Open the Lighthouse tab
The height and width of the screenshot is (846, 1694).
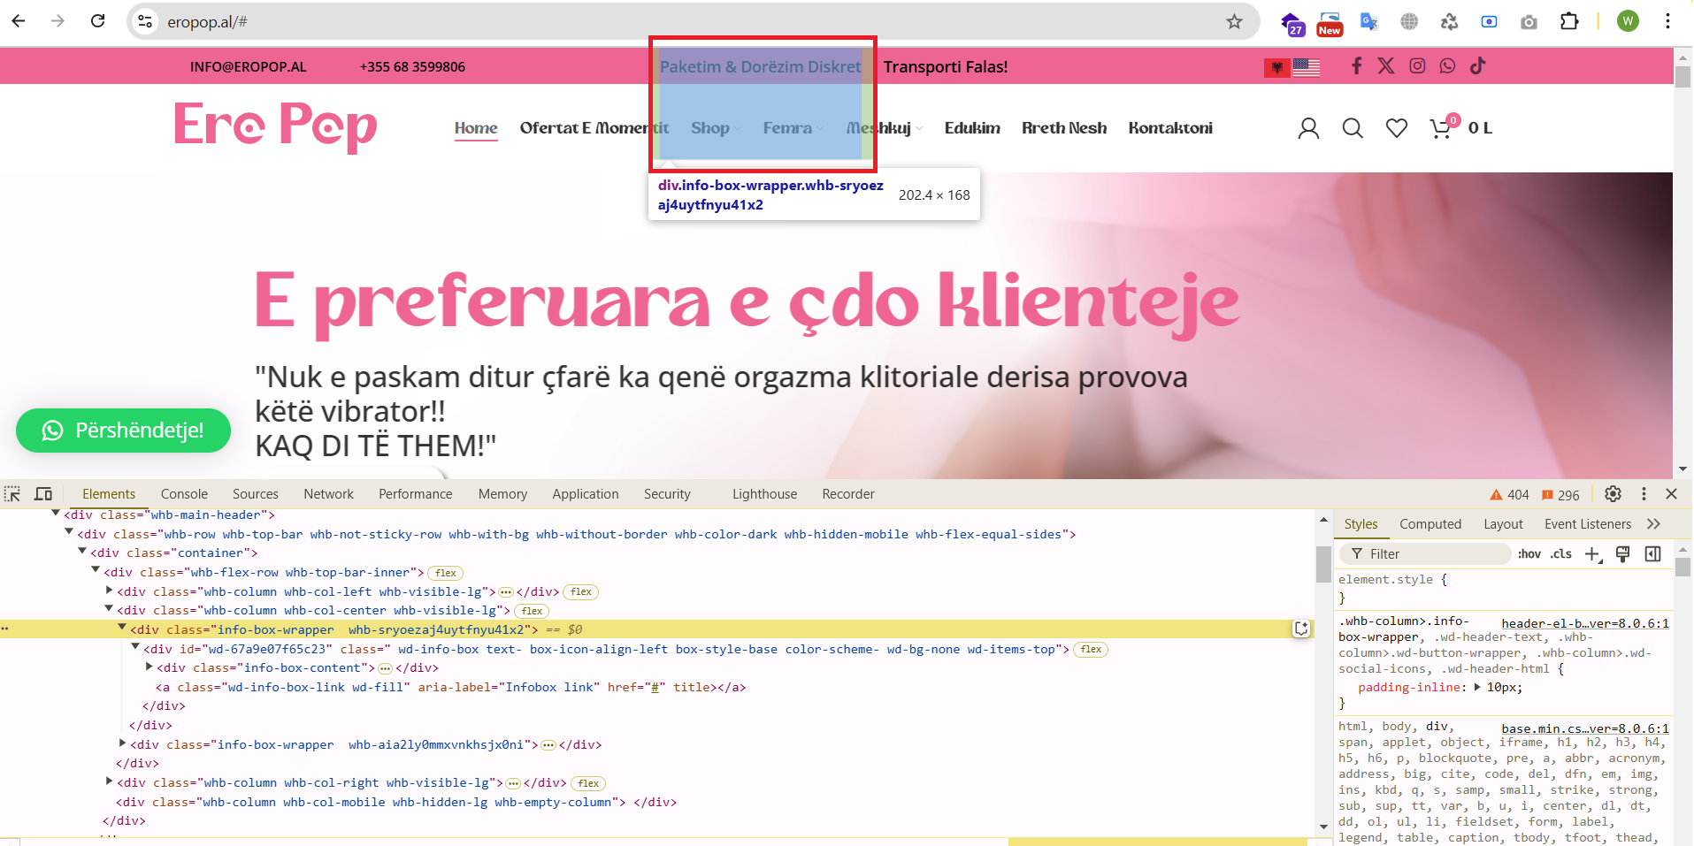point(764,494)
